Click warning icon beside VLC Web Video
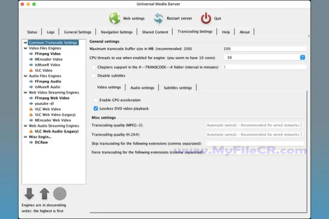Image resolution: width=329 pixels, height=219 pixels. (x=31, y=109)
